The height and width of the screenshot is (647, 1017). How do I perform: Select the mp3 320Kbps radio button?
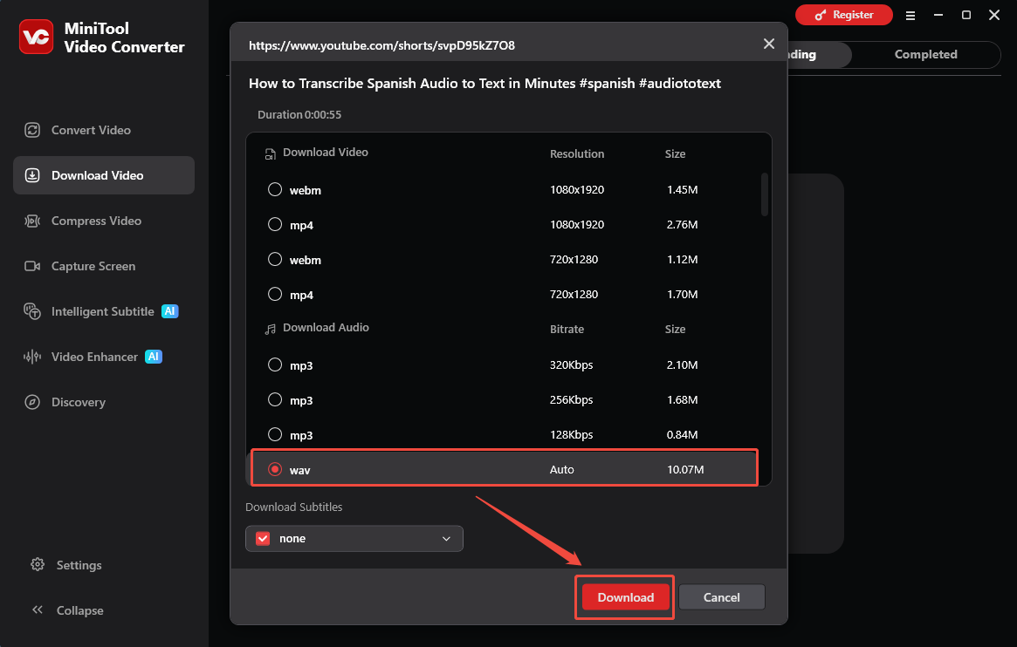tap(275, 365)
